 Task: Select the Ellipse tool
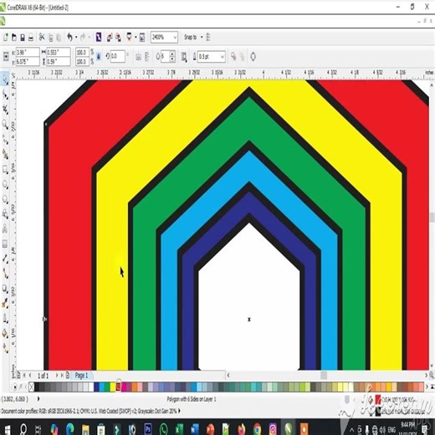5,184
